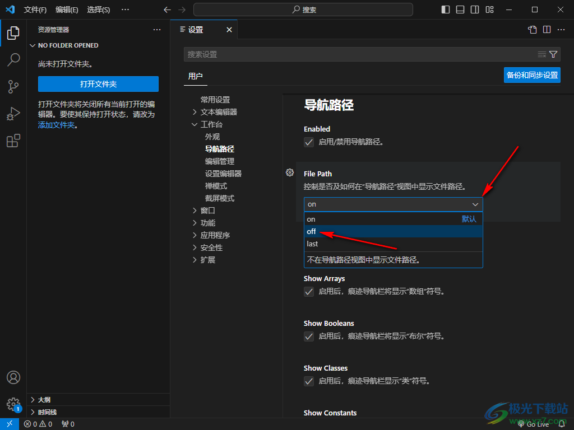
Task: Click the 打开文件夹 button
Action: tap(98, 84)
